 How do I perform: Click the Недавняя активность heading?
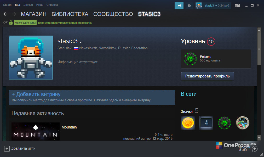tap(38, 113)
